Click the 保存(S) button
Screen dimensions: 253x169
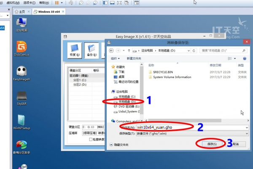point(212,144)
